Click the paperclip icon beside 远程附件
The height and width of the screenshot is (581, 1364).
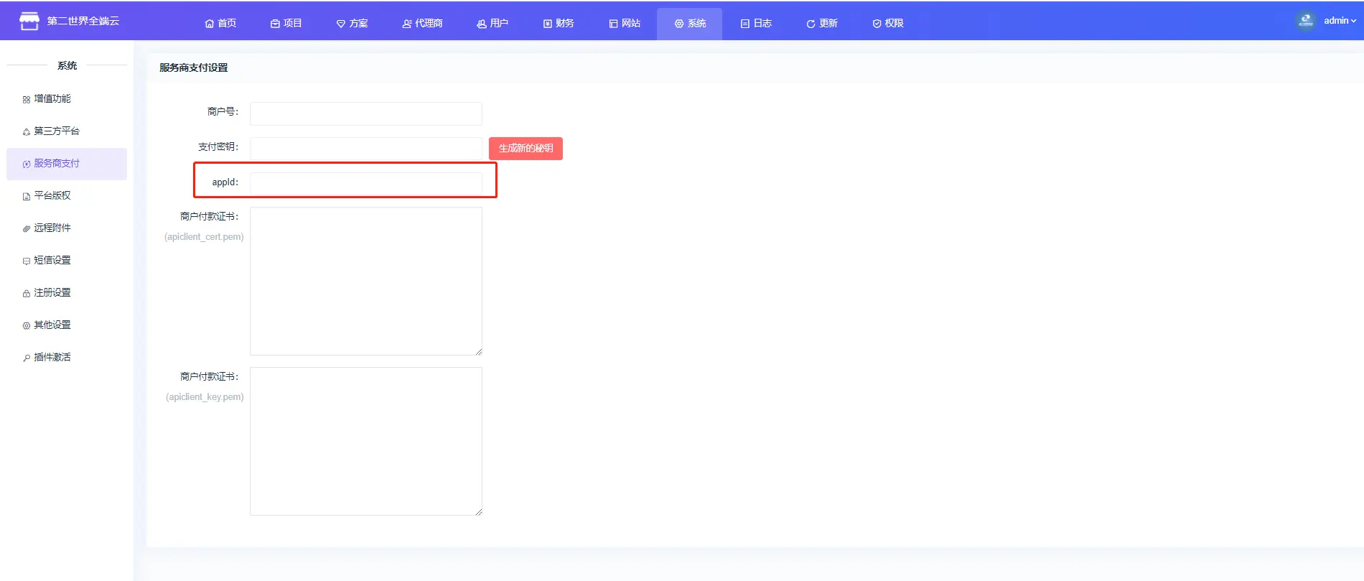(27, 228)
